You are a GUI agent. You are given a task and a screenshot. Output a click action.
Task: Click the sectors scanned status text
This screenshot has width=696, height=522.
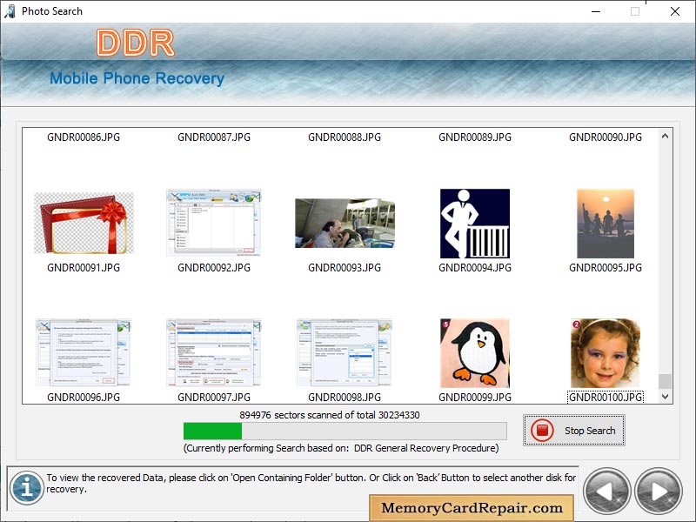[x=330, y=415]
